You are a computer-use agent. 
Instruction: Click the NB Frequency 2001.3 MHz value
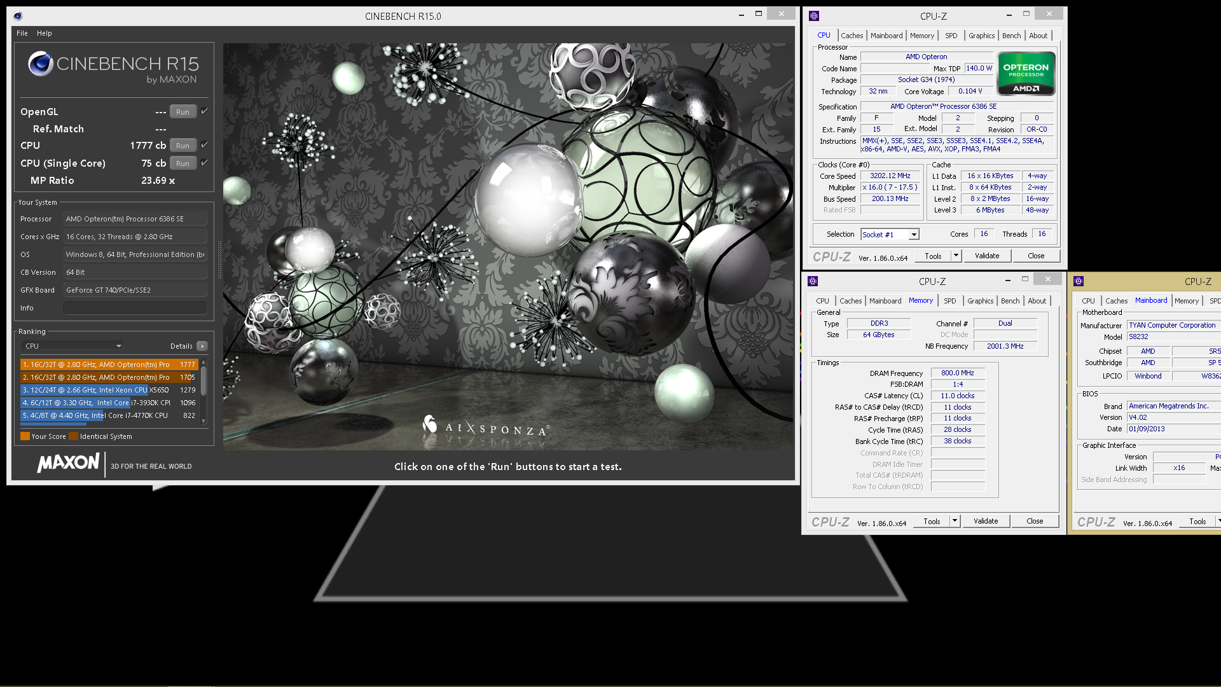(x=1005, y=346)
